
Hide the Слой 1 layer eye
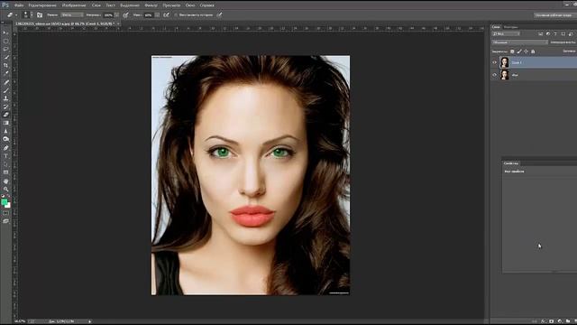(x=494, y=62)
